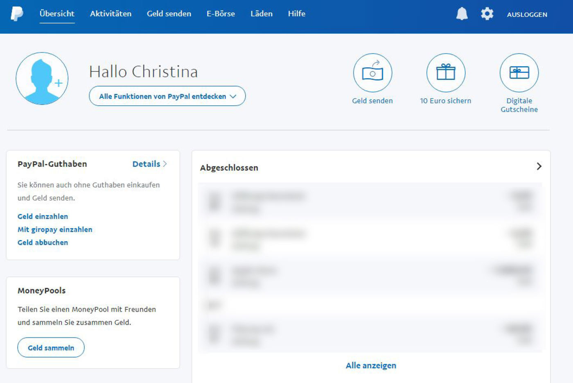Click the MoneyPools heading
Viewport: 573px width, 383px height.
(x=41, y=290)
